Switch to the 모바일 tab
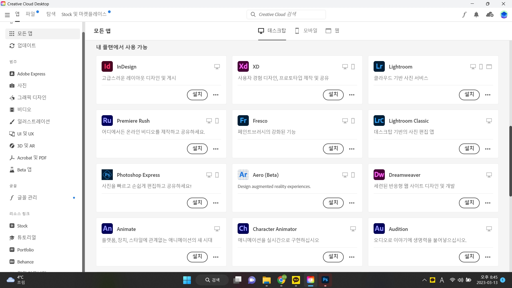 pos(306,31)
